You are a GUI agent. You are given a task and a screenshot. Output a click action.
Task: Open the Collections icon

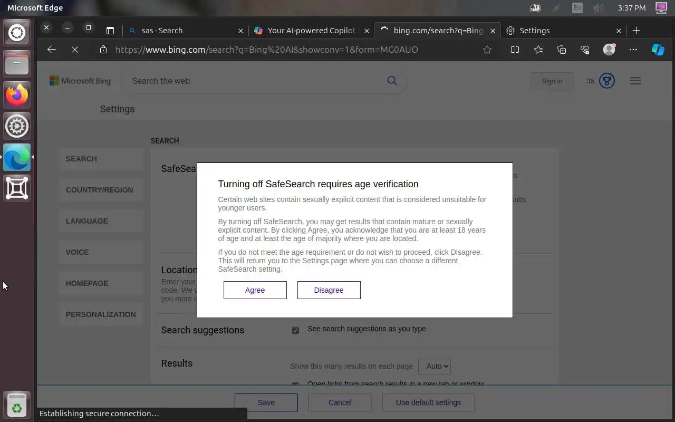pos(562,50)
